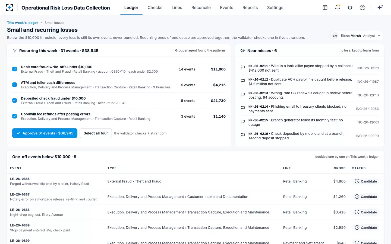Click flag icon for NM-26-0216
This screenshot has width=391, height=244.
[x=243, y=136]
